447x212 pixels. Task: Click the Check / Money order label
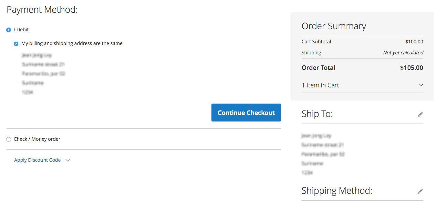(x=37, y=139)
